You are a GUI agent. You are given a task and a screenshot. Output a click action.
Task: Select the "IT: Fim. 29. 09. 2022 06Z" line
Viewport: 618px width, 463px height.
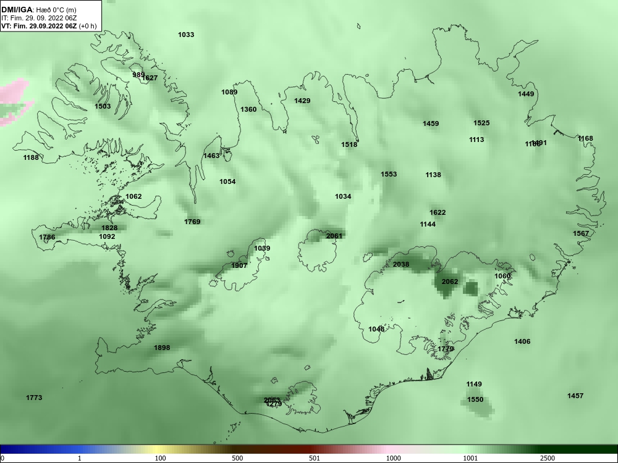pos(39,18)
